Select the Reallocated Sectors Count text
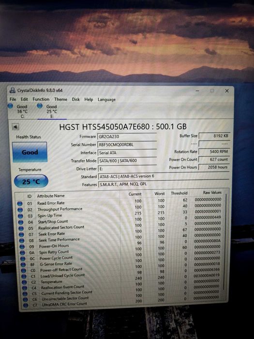Screen dimensions: 254x339 tap(61, 228)
